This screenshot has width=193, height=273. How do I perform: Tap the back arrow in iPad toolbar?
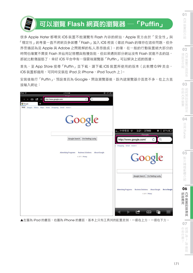(24, 99)
